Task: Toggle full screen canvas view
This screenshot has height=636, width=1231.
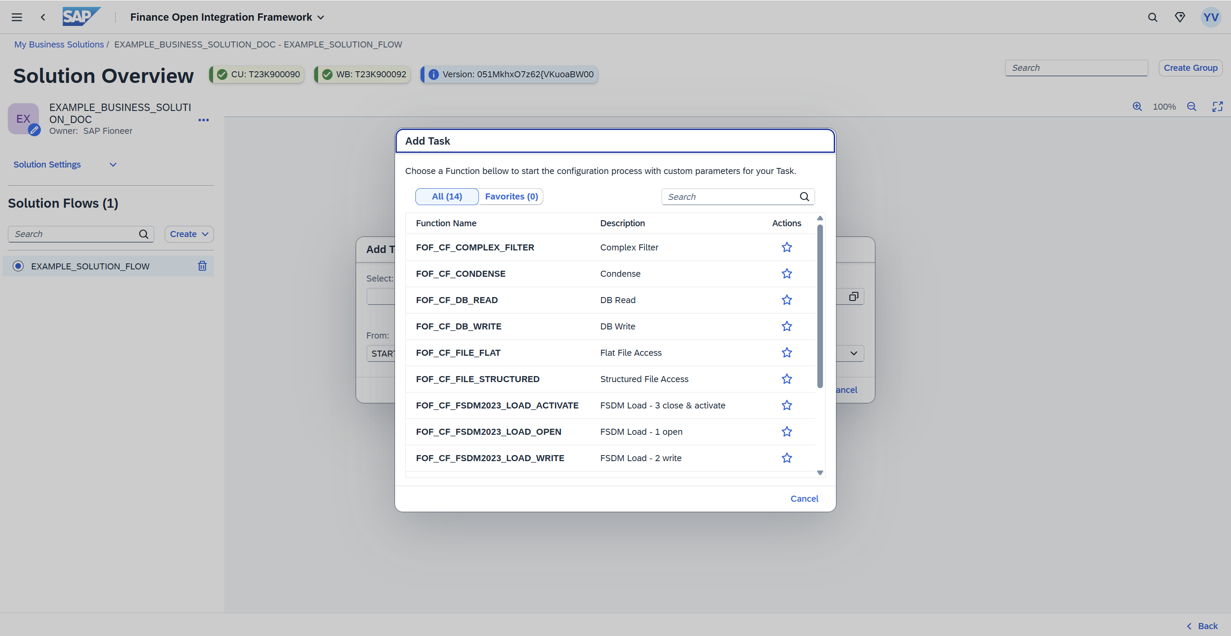Action: (x=1218, y=107)
